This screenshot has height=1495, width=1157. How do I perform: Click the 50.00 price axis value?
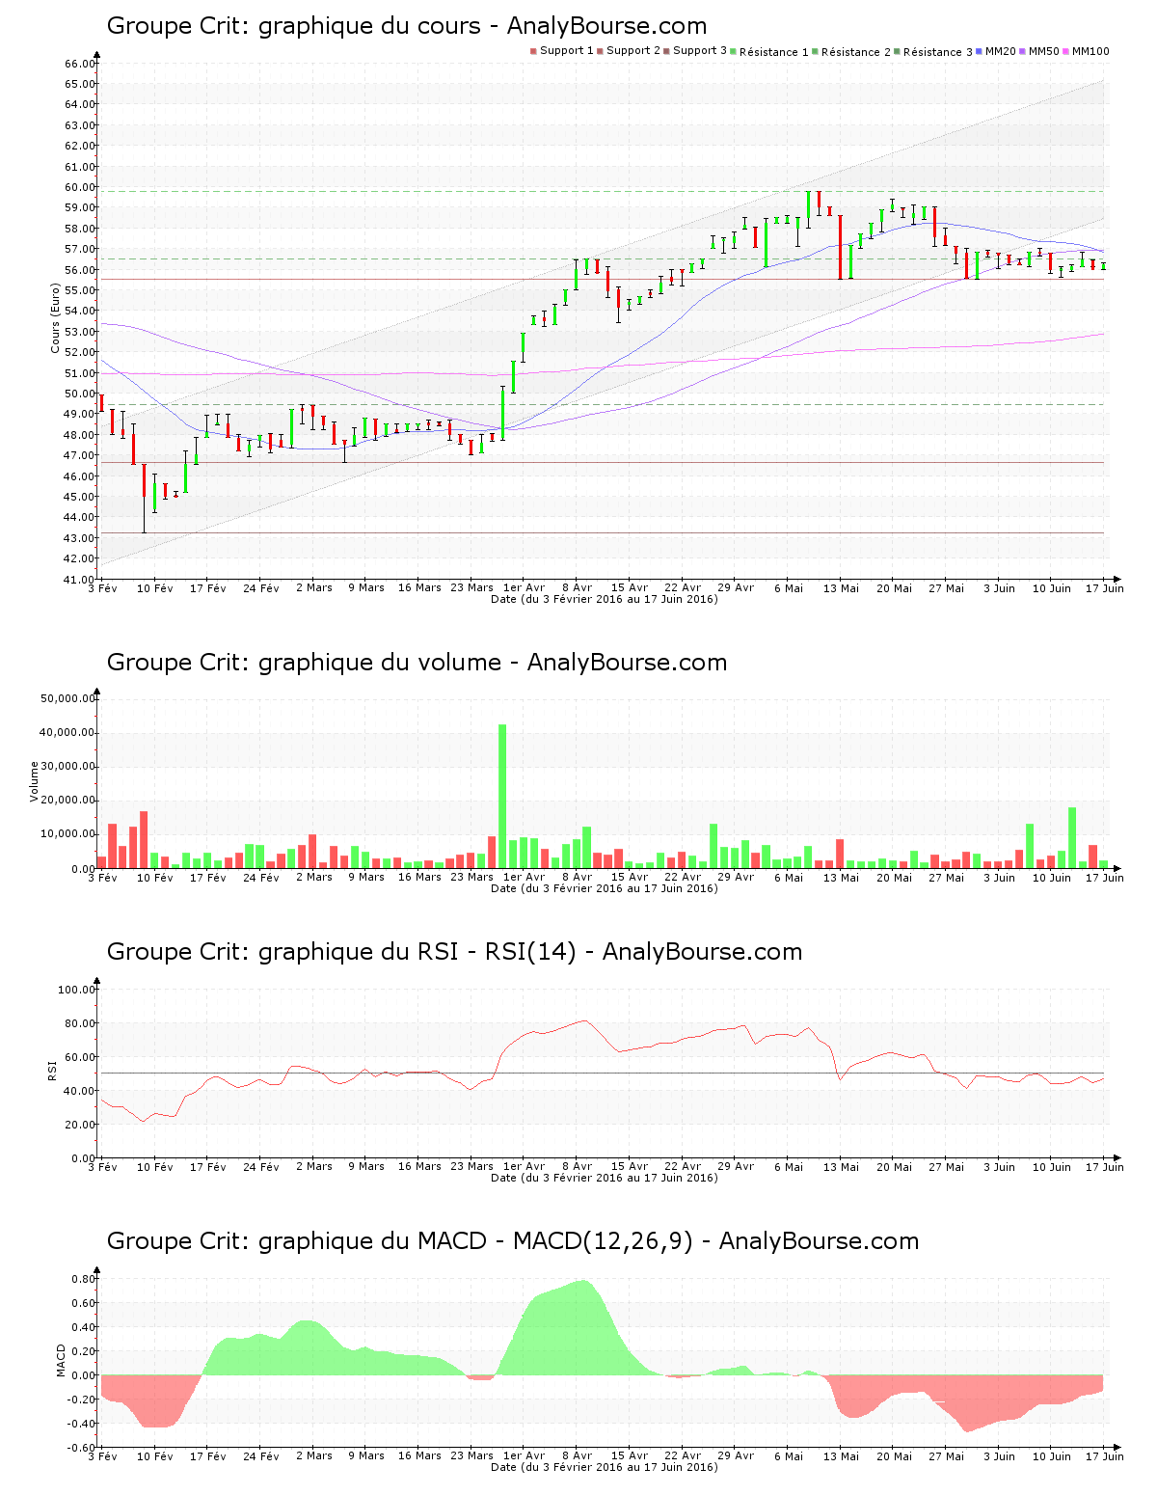pyautogui.click(x=80, y=394)
